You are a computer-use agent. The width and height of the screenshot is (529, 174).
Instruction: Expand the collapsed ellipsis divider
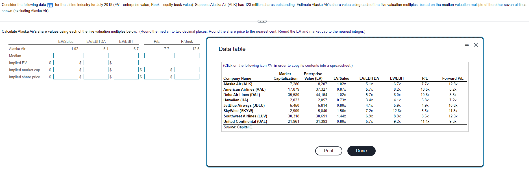[262, 21]
